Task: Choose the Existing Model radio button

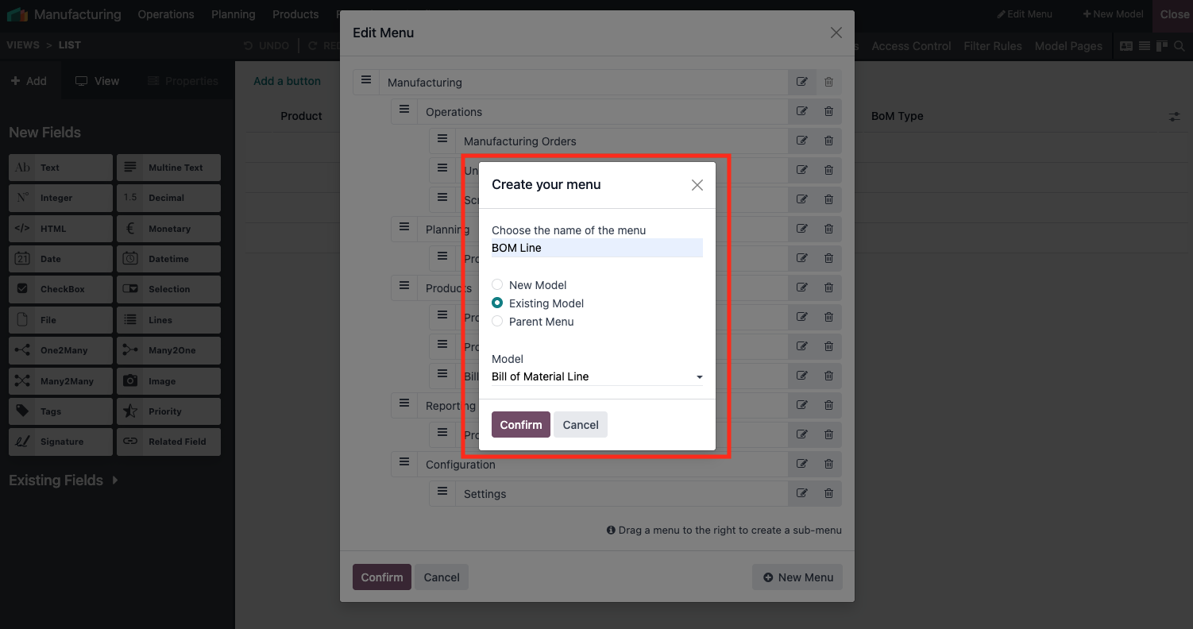Action: pyautogui.click(x=497, y=303)
